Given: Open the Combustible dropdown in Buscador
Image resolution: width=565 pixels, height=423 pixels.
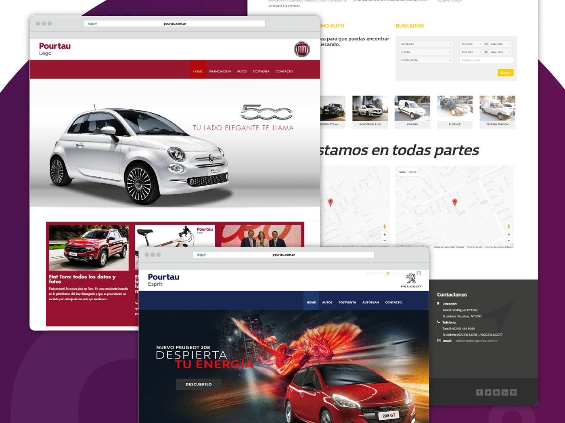Looking at the screenshot, I should pos(426,60).
